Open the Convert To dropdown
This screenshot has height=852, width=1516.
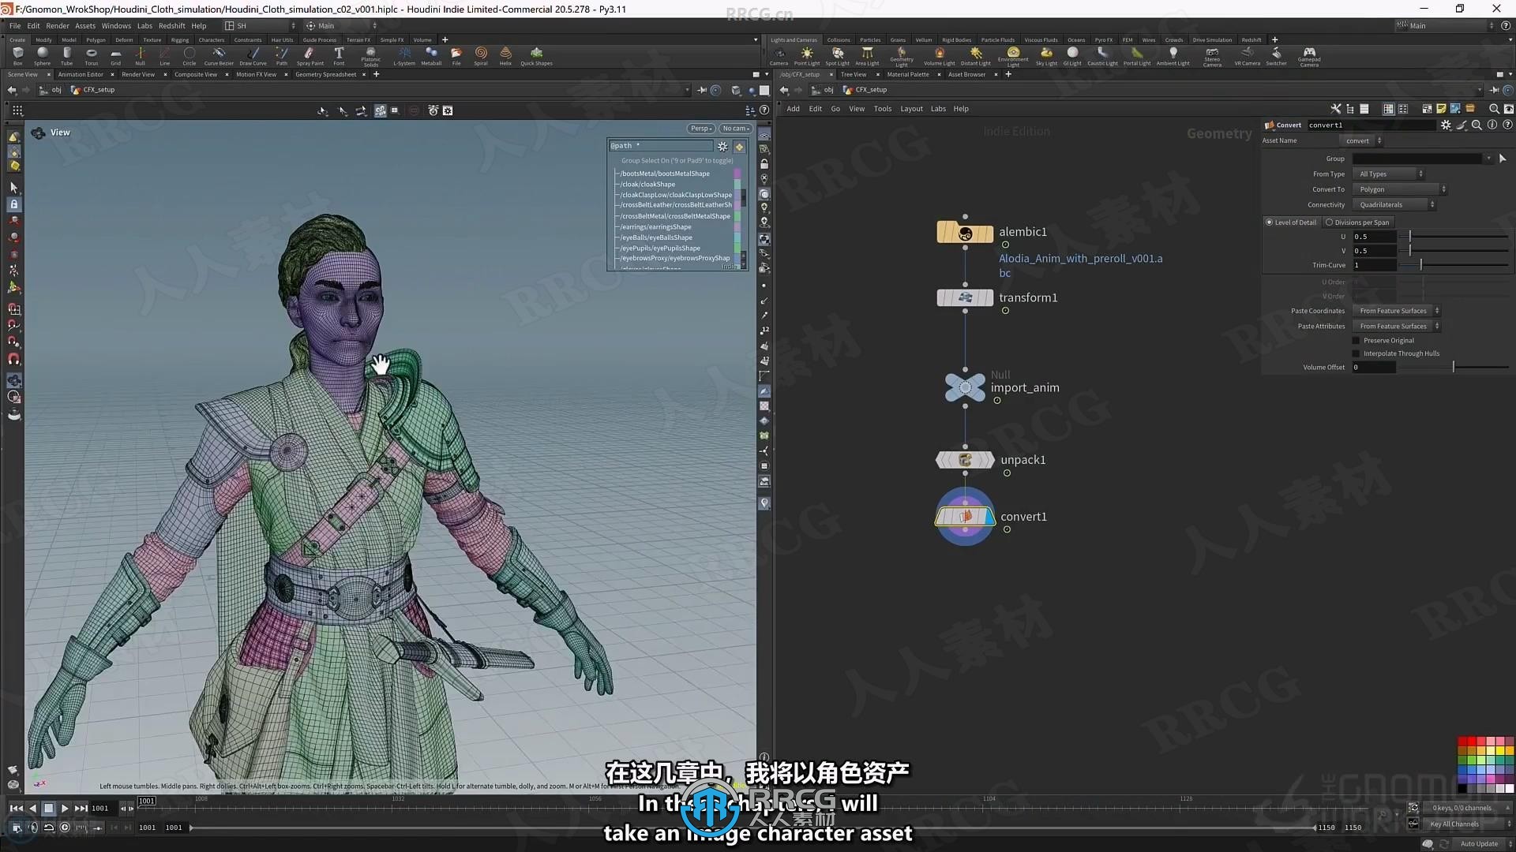1400,189
